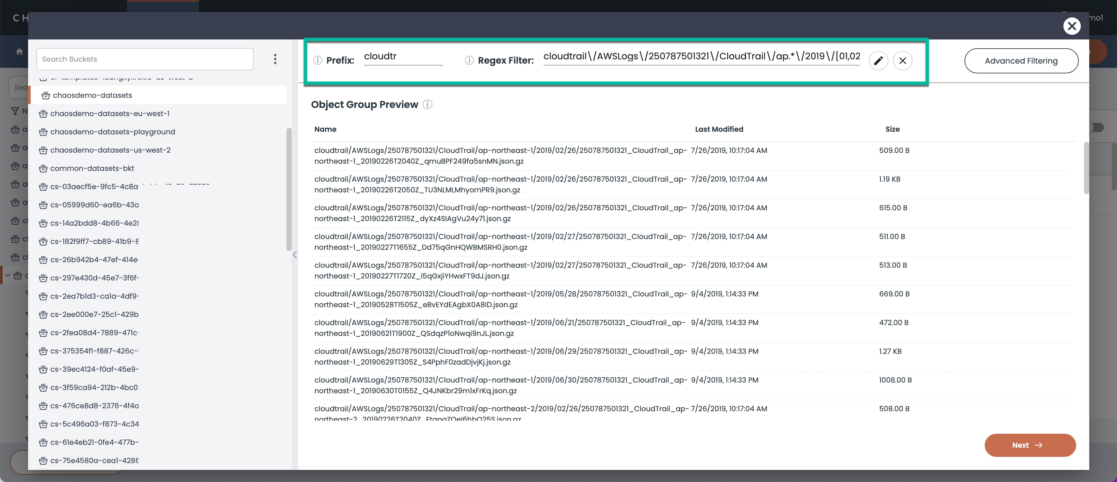Image resolution: width=1117 pixels, height=482 pixels.
Task: Click the Regex Filter text field
Action: pos(701,57)
